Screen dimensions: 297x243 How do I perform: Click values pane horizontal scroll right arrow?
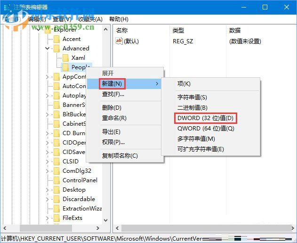293,228
